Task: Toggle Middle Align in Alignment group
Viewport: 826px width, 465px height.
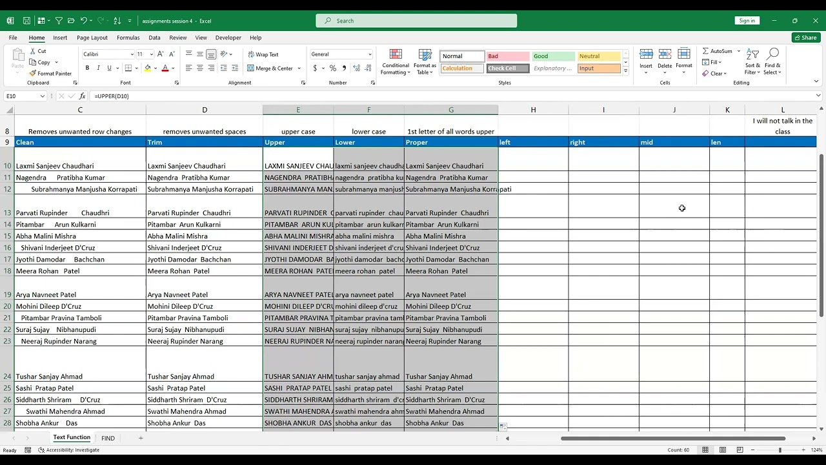Action: pos(200,54)
